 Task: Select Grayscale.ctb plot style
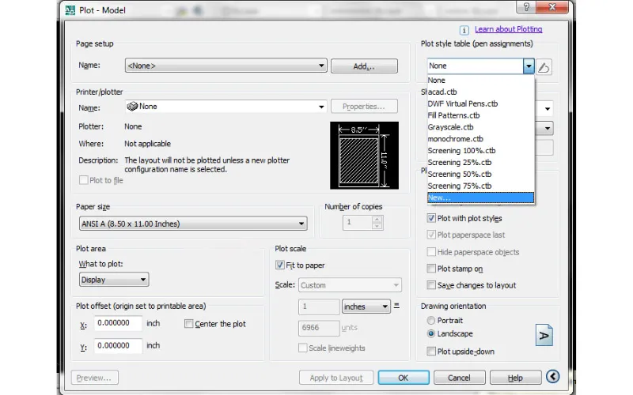pos(450,126)
